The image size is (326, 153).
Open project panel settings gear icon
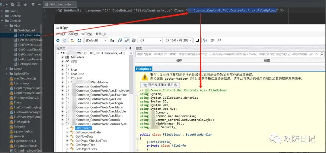tap(33, 4)
